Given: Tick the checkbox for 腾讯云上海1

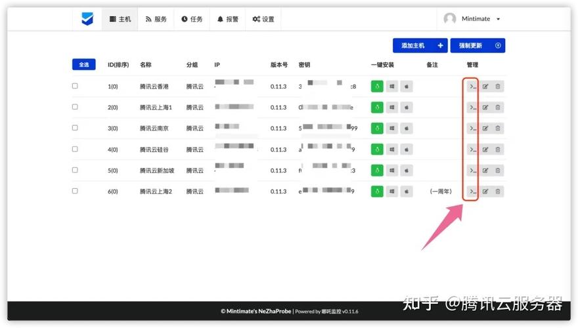Looking at the screenshot, I should (75, 107).
